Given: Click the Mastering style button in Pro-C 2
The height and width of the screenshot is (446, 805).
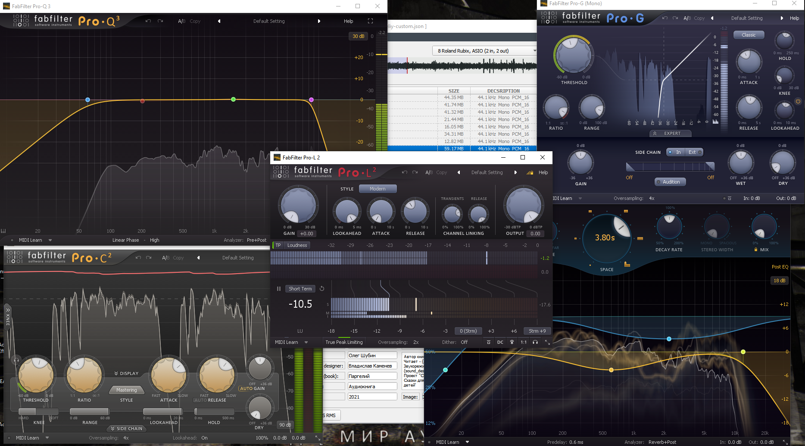Looking at the screenshot, I should tap(126, 390).
